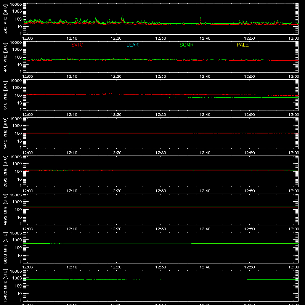The height and width of the screenshot is (305, 305).
Task: Click the 12:40 time label under 1415 MHz plot
Action: click(x=205, y=153)
